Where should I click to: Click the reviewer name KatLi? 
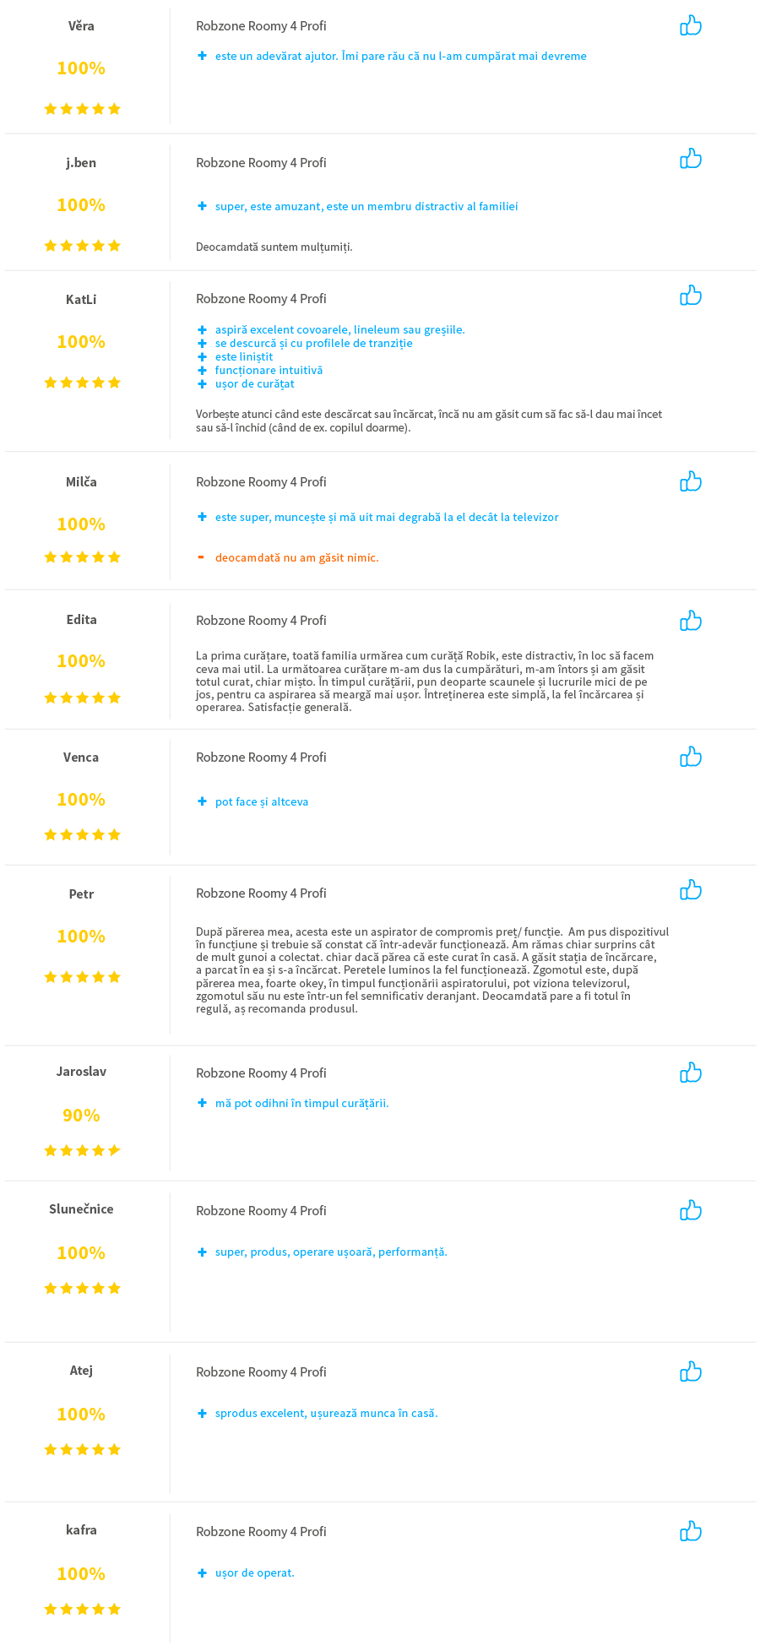point(81,300)
